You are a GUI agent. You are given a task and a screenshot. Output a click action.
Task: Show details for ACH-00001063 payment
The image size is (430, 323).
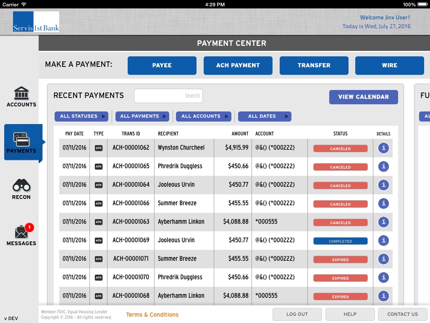coord(383,222)
